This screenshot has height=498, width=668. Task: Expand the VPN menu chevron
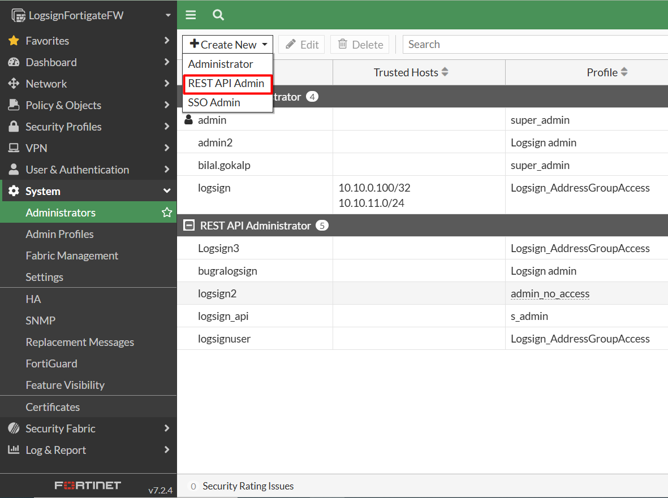click(166, 148)
